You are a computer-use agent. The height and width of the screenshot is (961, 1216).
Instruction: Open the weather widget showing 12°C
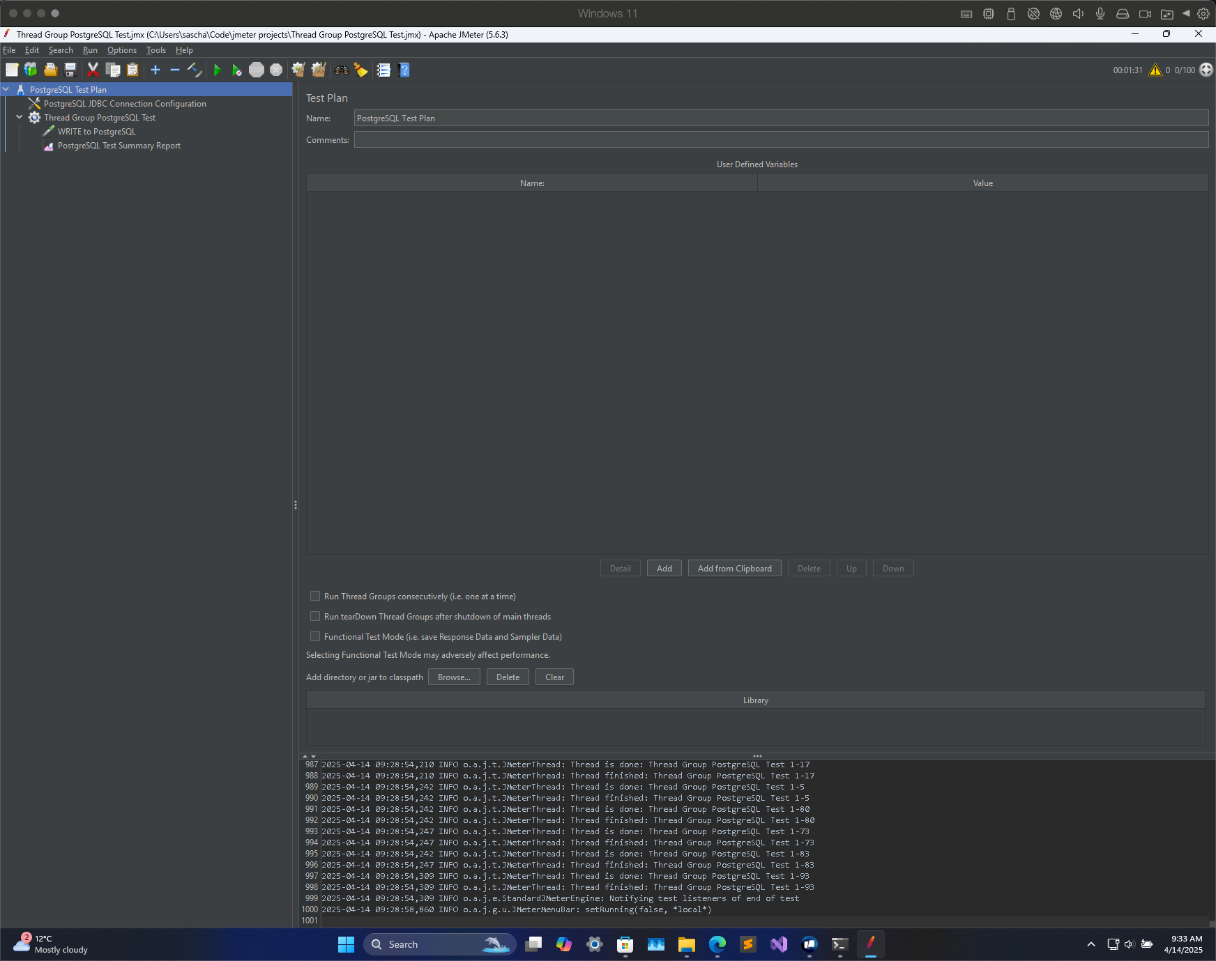pos(51,944)
